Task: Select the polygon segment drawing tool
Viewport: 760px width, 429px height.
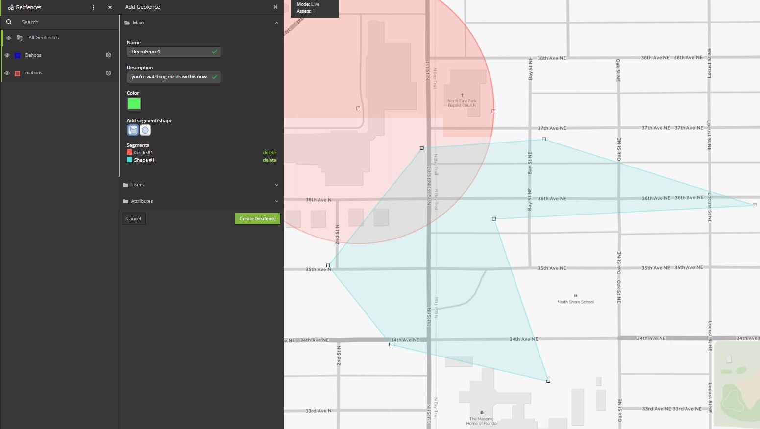Action: (x=133, y=130)
